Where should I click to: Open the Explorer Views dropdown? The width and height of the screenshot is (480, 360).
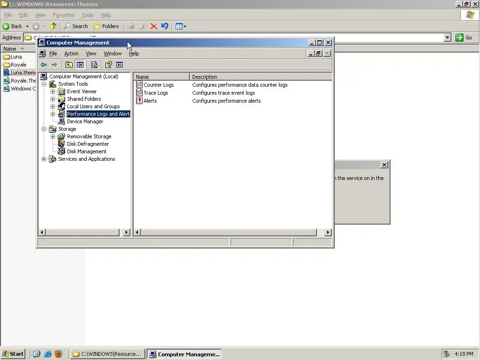click(180, 26)
